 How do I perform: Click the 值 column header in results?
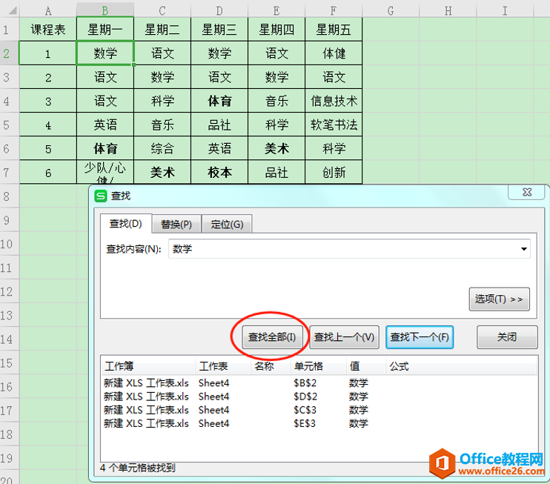tap(365, 366)
